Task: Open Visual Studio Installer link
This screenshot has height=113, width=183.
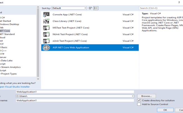Action: (15, 87)
